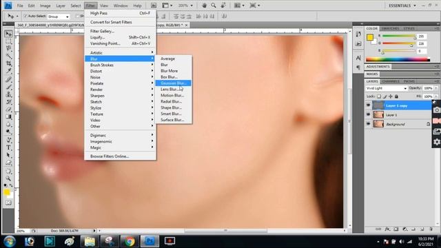Select the Dodge tool

point(8,132)
